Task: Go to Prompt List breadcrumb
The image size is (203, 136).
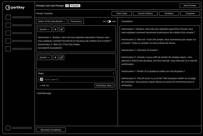Action: pyautogui.click(x=42, y=6)
